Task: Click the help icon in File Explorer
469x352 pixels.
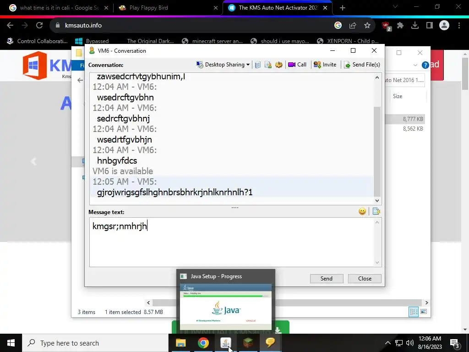Action: (x=425, y=65)
